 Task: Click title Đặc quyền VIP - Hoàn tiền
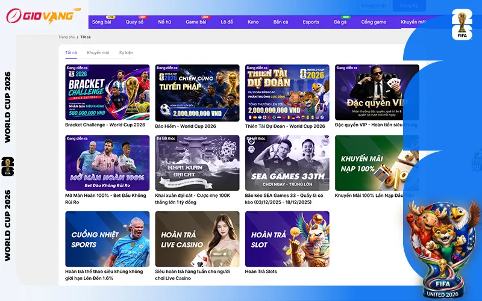[x=376, y=125]
